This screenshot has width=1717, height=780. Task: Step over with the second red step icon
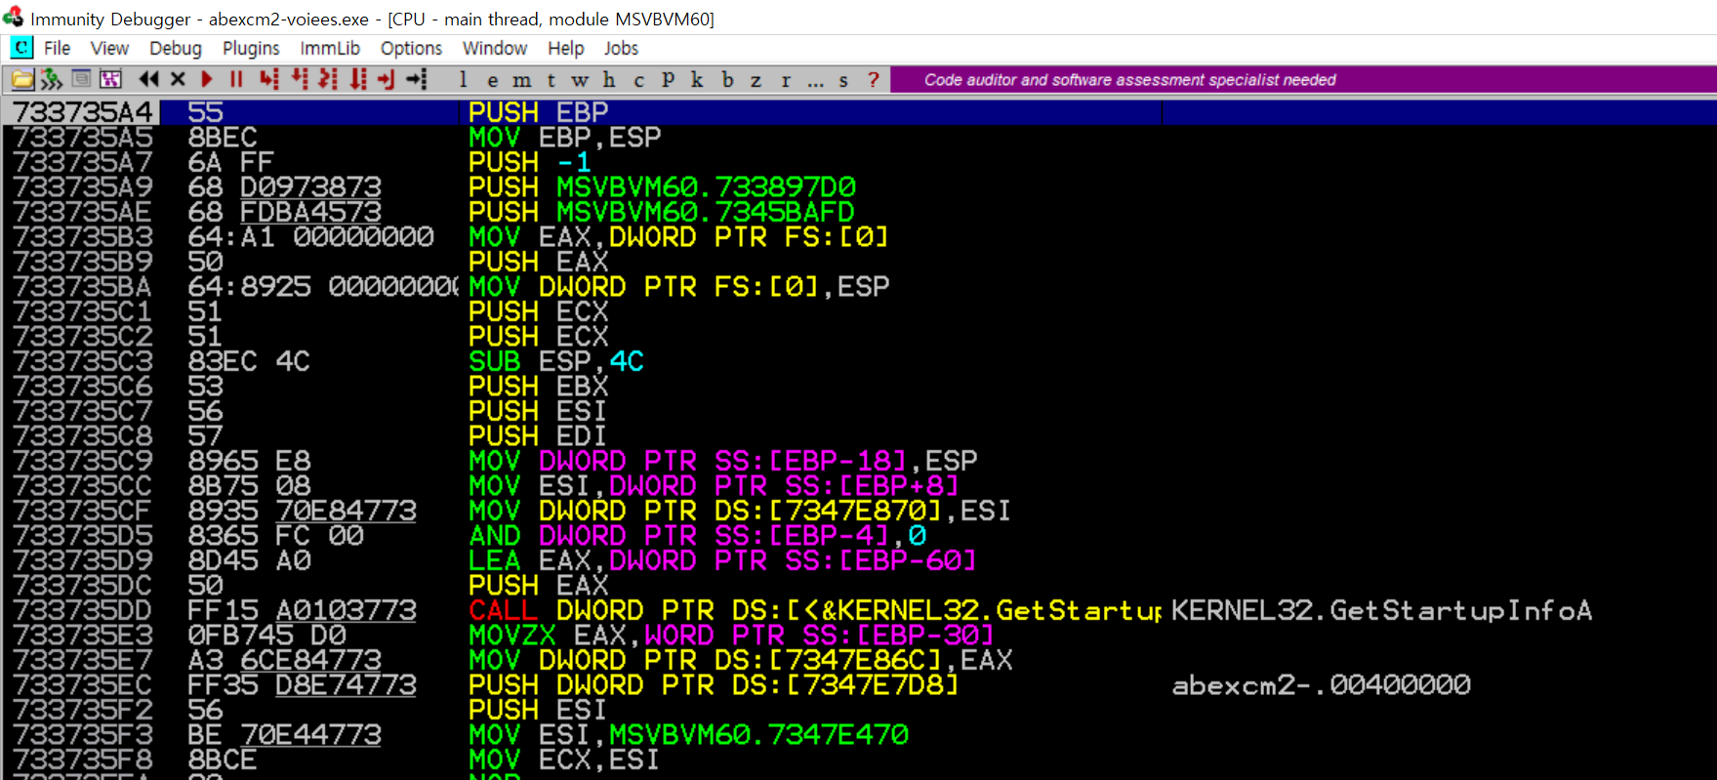299,79
